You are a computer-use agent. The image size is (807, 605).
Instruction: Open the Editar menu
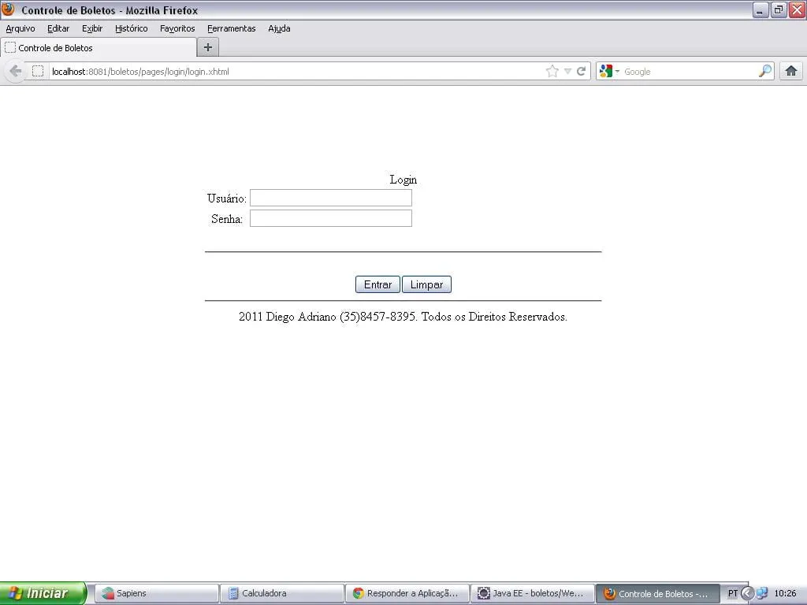[58, 28]
